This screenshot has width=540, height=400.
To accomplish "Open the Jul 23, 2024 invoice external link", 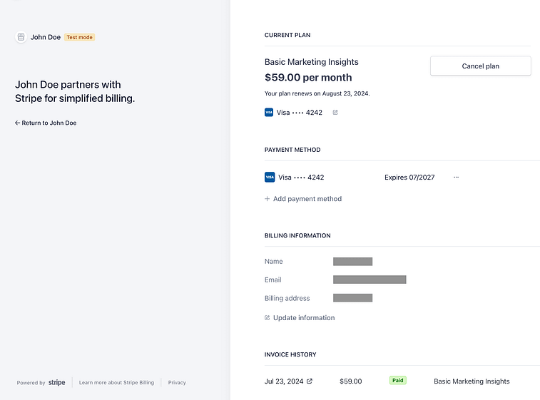I will coord(309,381).
